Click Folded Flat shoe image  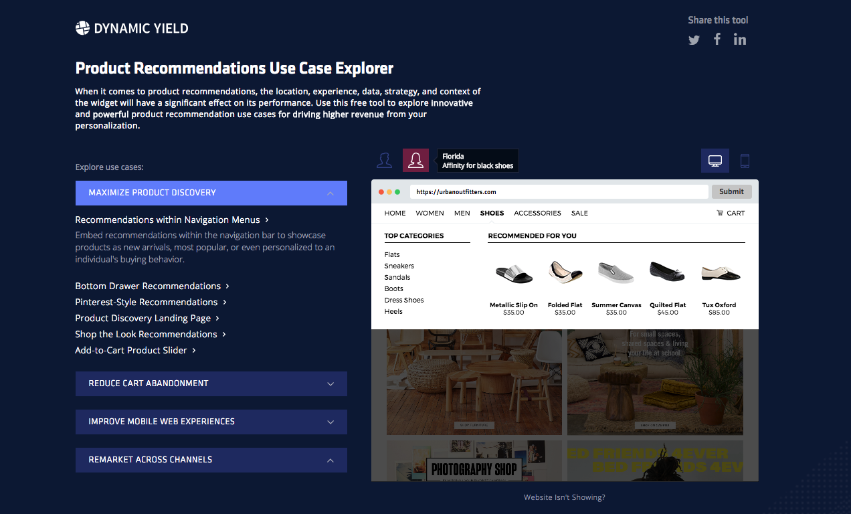[x=565, y=272]
